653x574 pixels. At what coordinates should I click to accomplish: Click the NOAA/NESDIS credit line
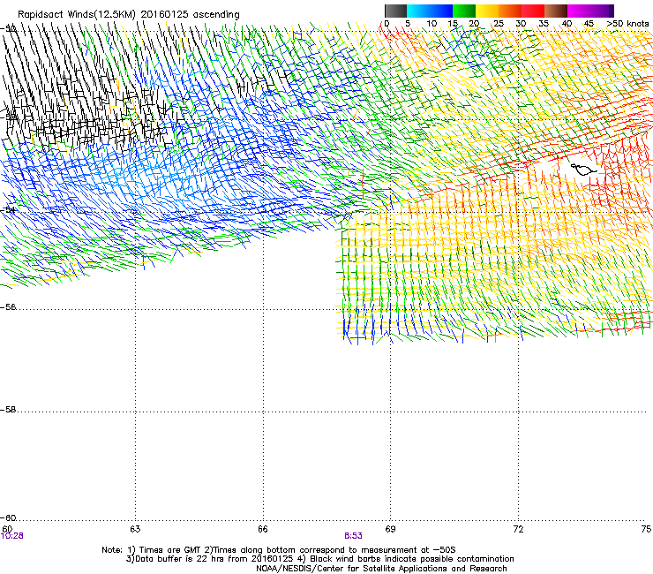point(381,569)
